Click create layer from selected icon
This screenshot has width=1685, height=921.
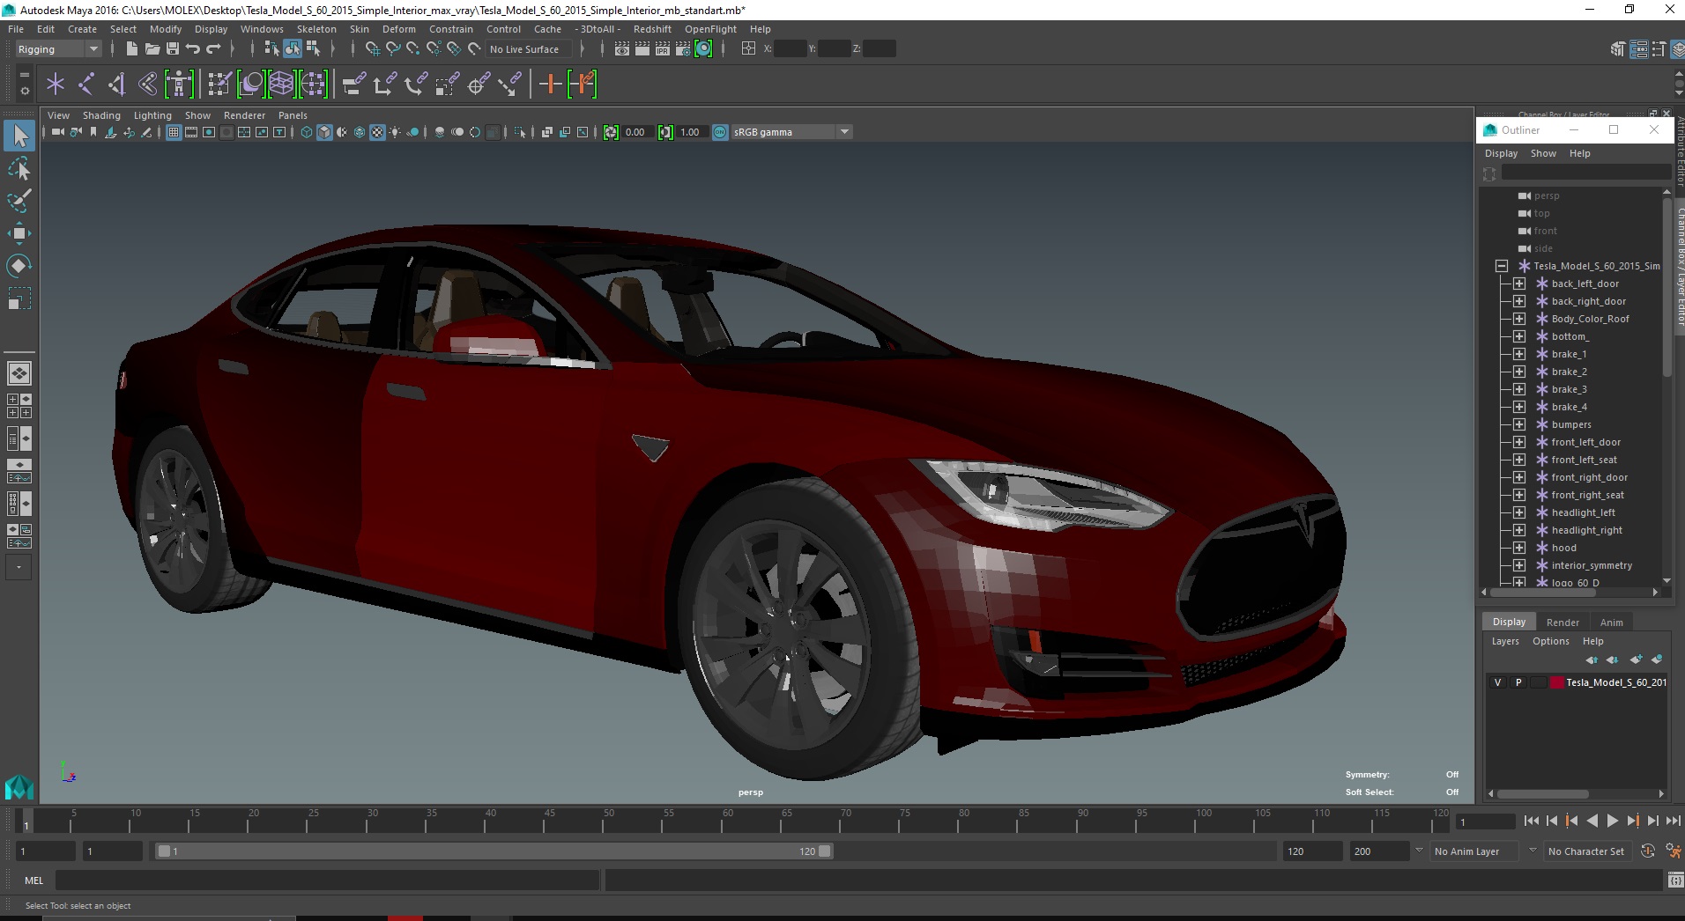pyautogui.click(x=1657, y=659)
